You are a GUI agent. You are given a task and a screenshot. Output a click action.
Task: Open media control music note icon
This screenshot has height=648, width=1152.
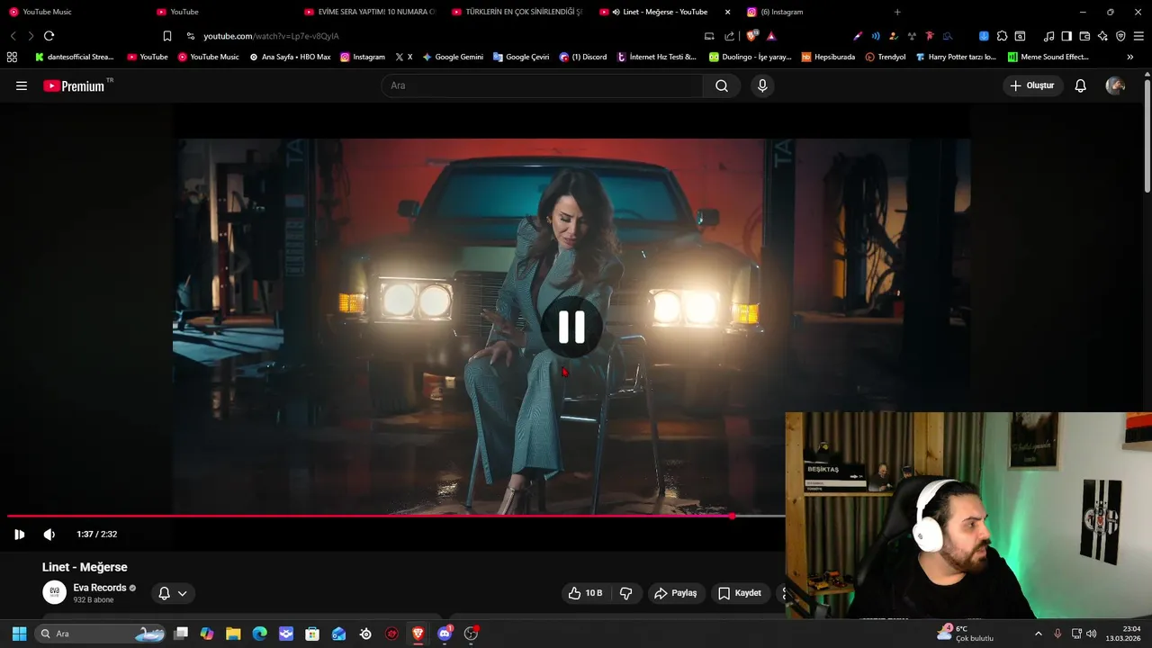[x=1048, y=36]
